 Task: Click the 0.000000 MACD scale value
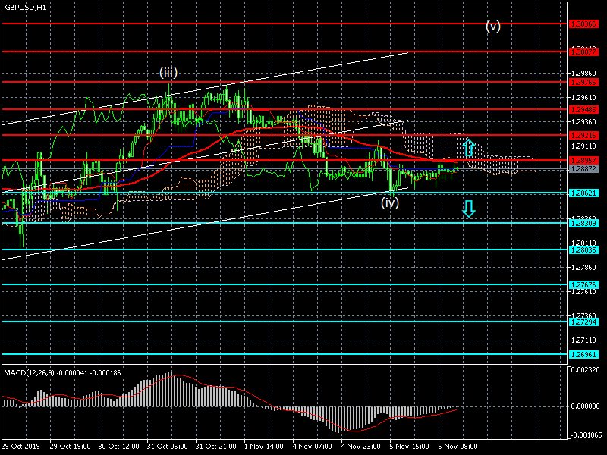[x=586, y=406]
